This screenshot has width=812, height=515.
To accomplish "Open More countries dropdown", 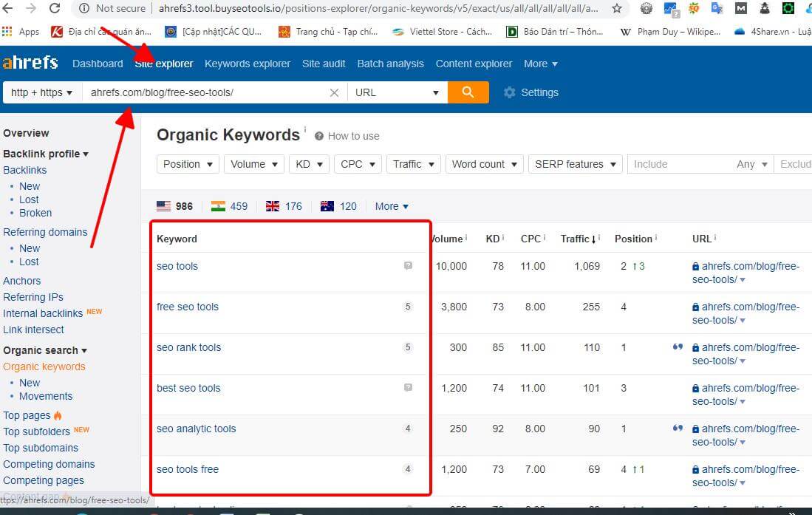I will (x=392, y=206).
